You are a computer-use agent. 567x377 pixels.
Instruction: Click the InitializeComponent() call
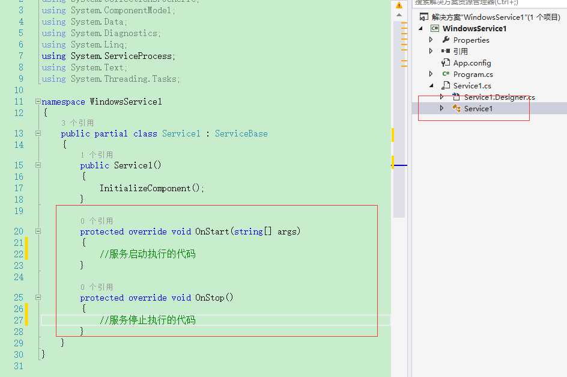click(x=151, y=188)
